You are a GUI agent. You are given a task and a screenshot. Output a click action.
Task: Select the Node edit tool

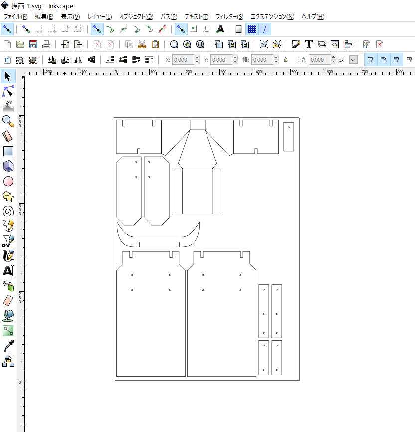tap(8, 91)
